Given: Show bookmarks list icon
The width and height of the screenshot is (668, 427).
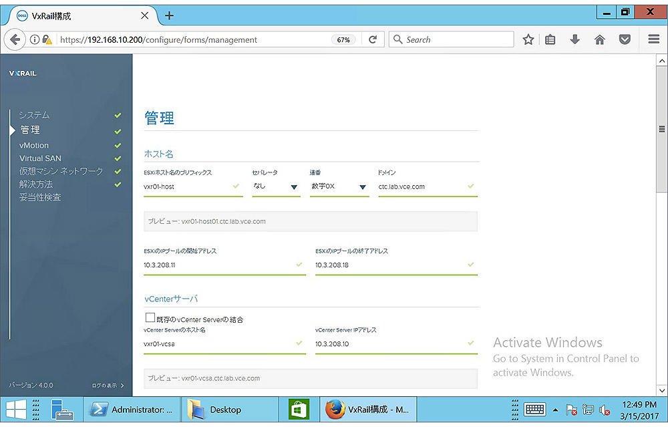Looking at the screenshot, I should (550, 39).
